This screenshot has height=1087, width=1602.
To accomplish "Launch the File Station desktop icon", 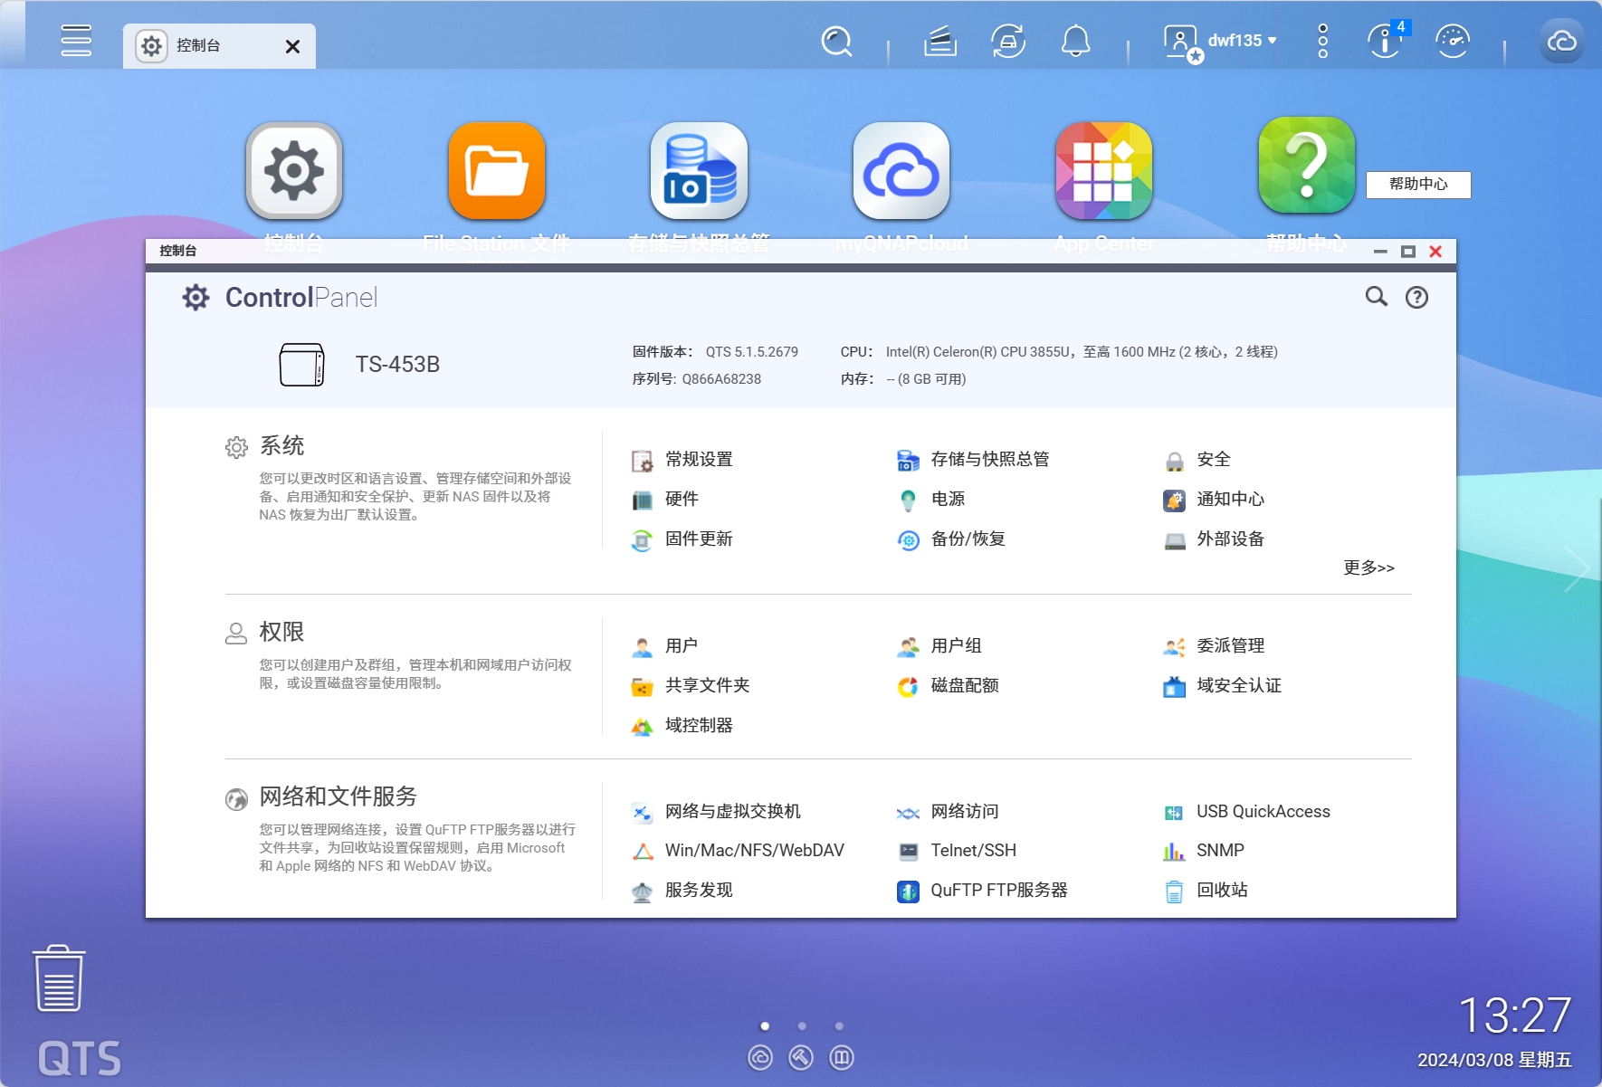I will 497,171.
